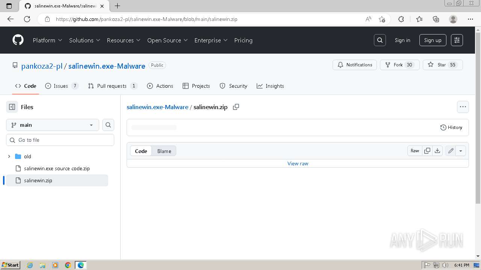Open the edit options dropdown arrow

point(461,151)
